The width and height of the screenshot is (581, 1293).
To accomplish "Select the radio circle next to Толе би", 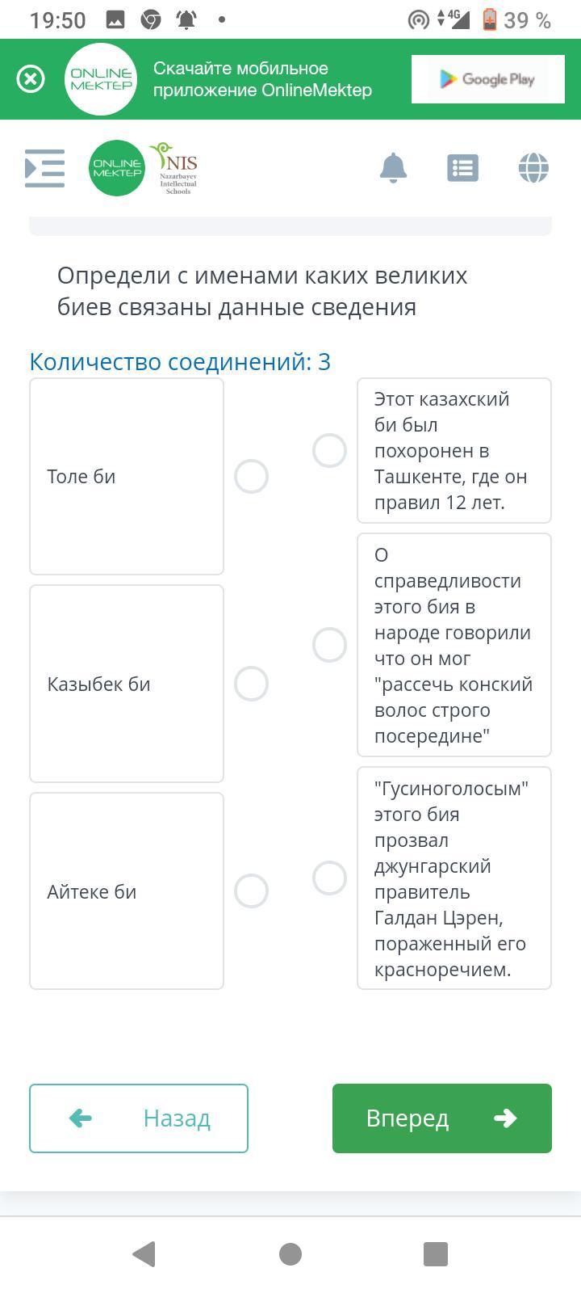I will click(251, 477).
